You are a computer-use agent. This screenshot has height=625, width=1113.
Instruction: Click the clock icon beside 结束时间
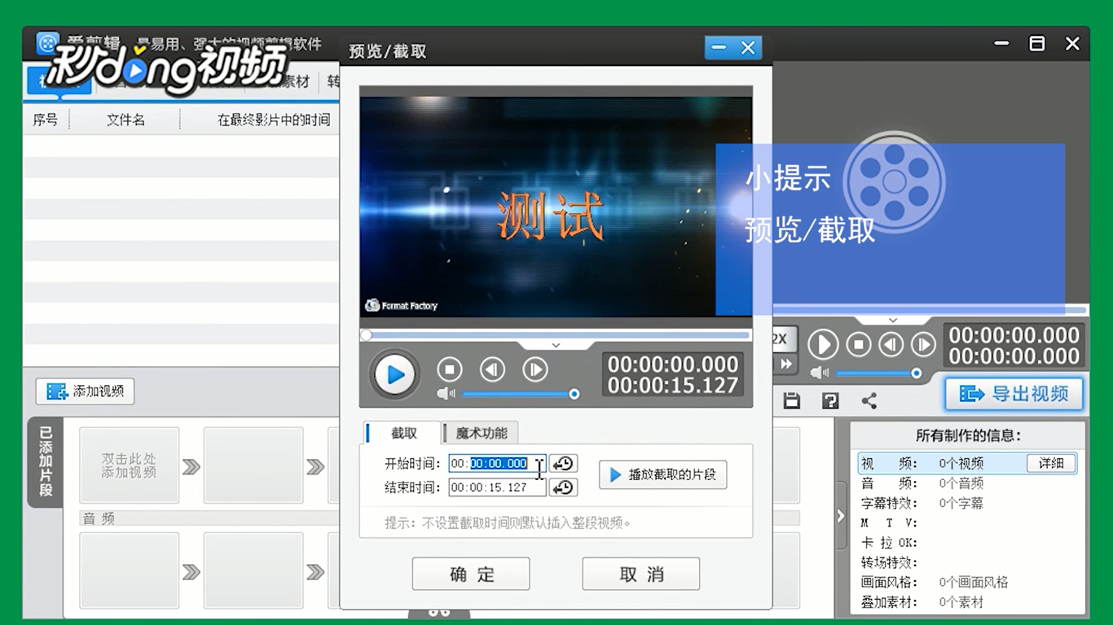point(562,487)
